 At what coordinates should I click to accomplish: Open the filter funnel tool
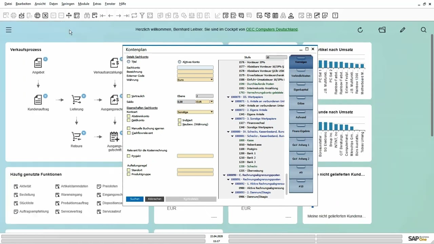click(142, 16)
